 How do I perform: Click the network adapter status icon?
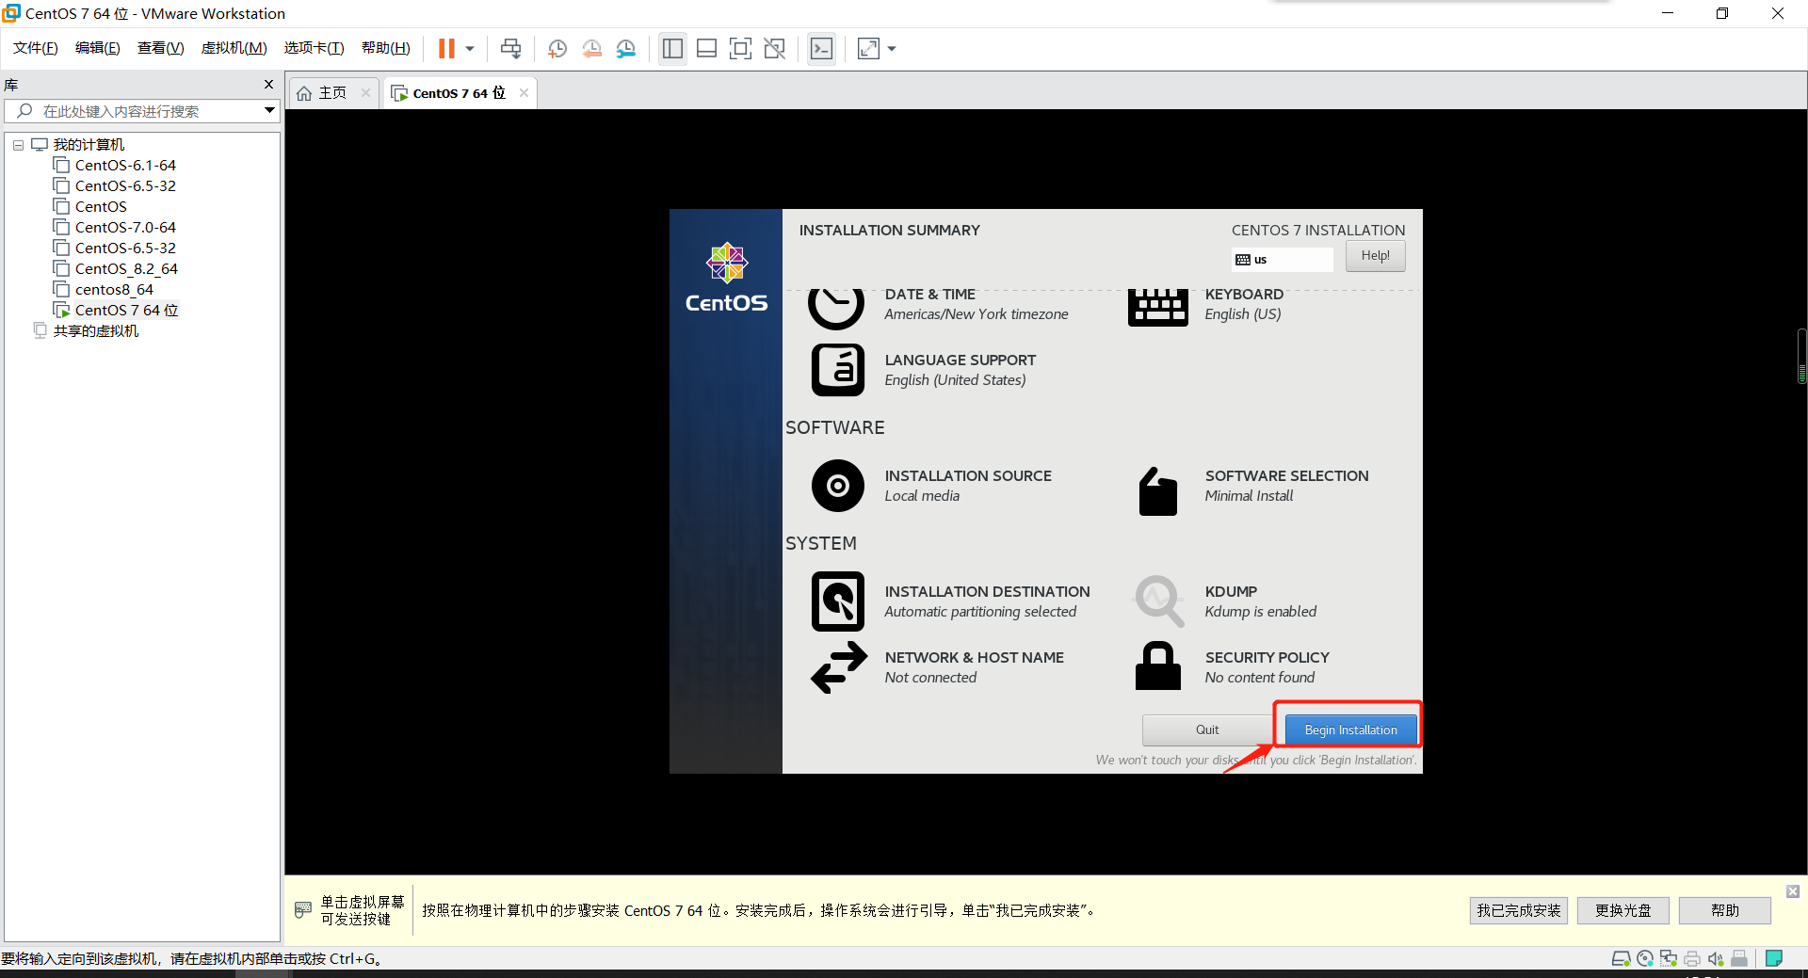click(1669, 958)
